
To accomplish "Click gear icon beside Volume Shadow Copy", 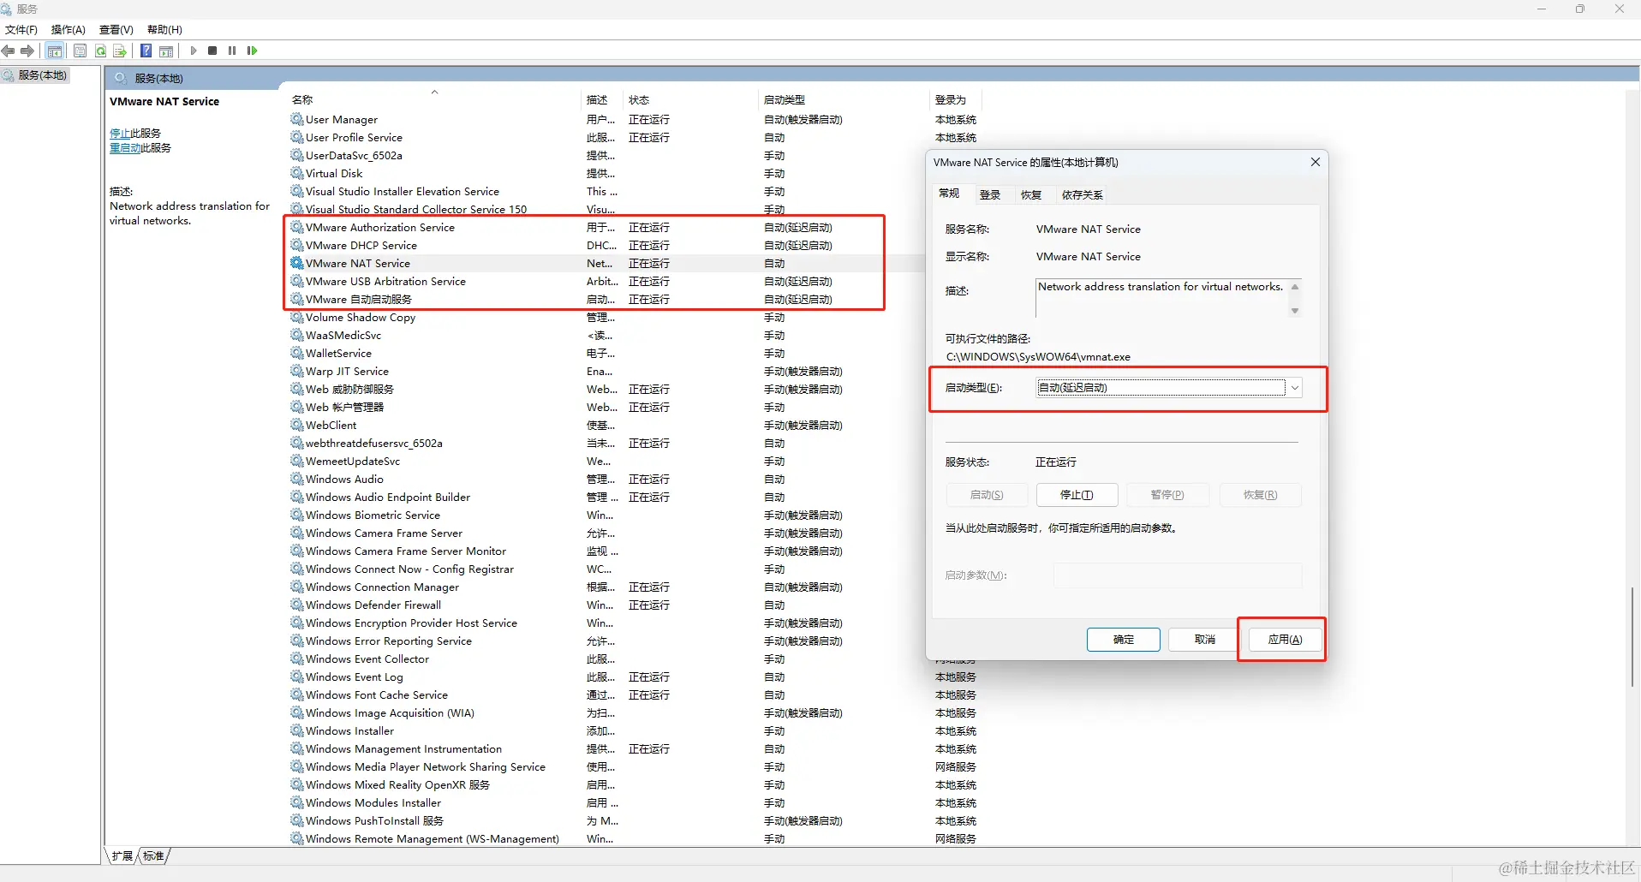I will point(297,317).
